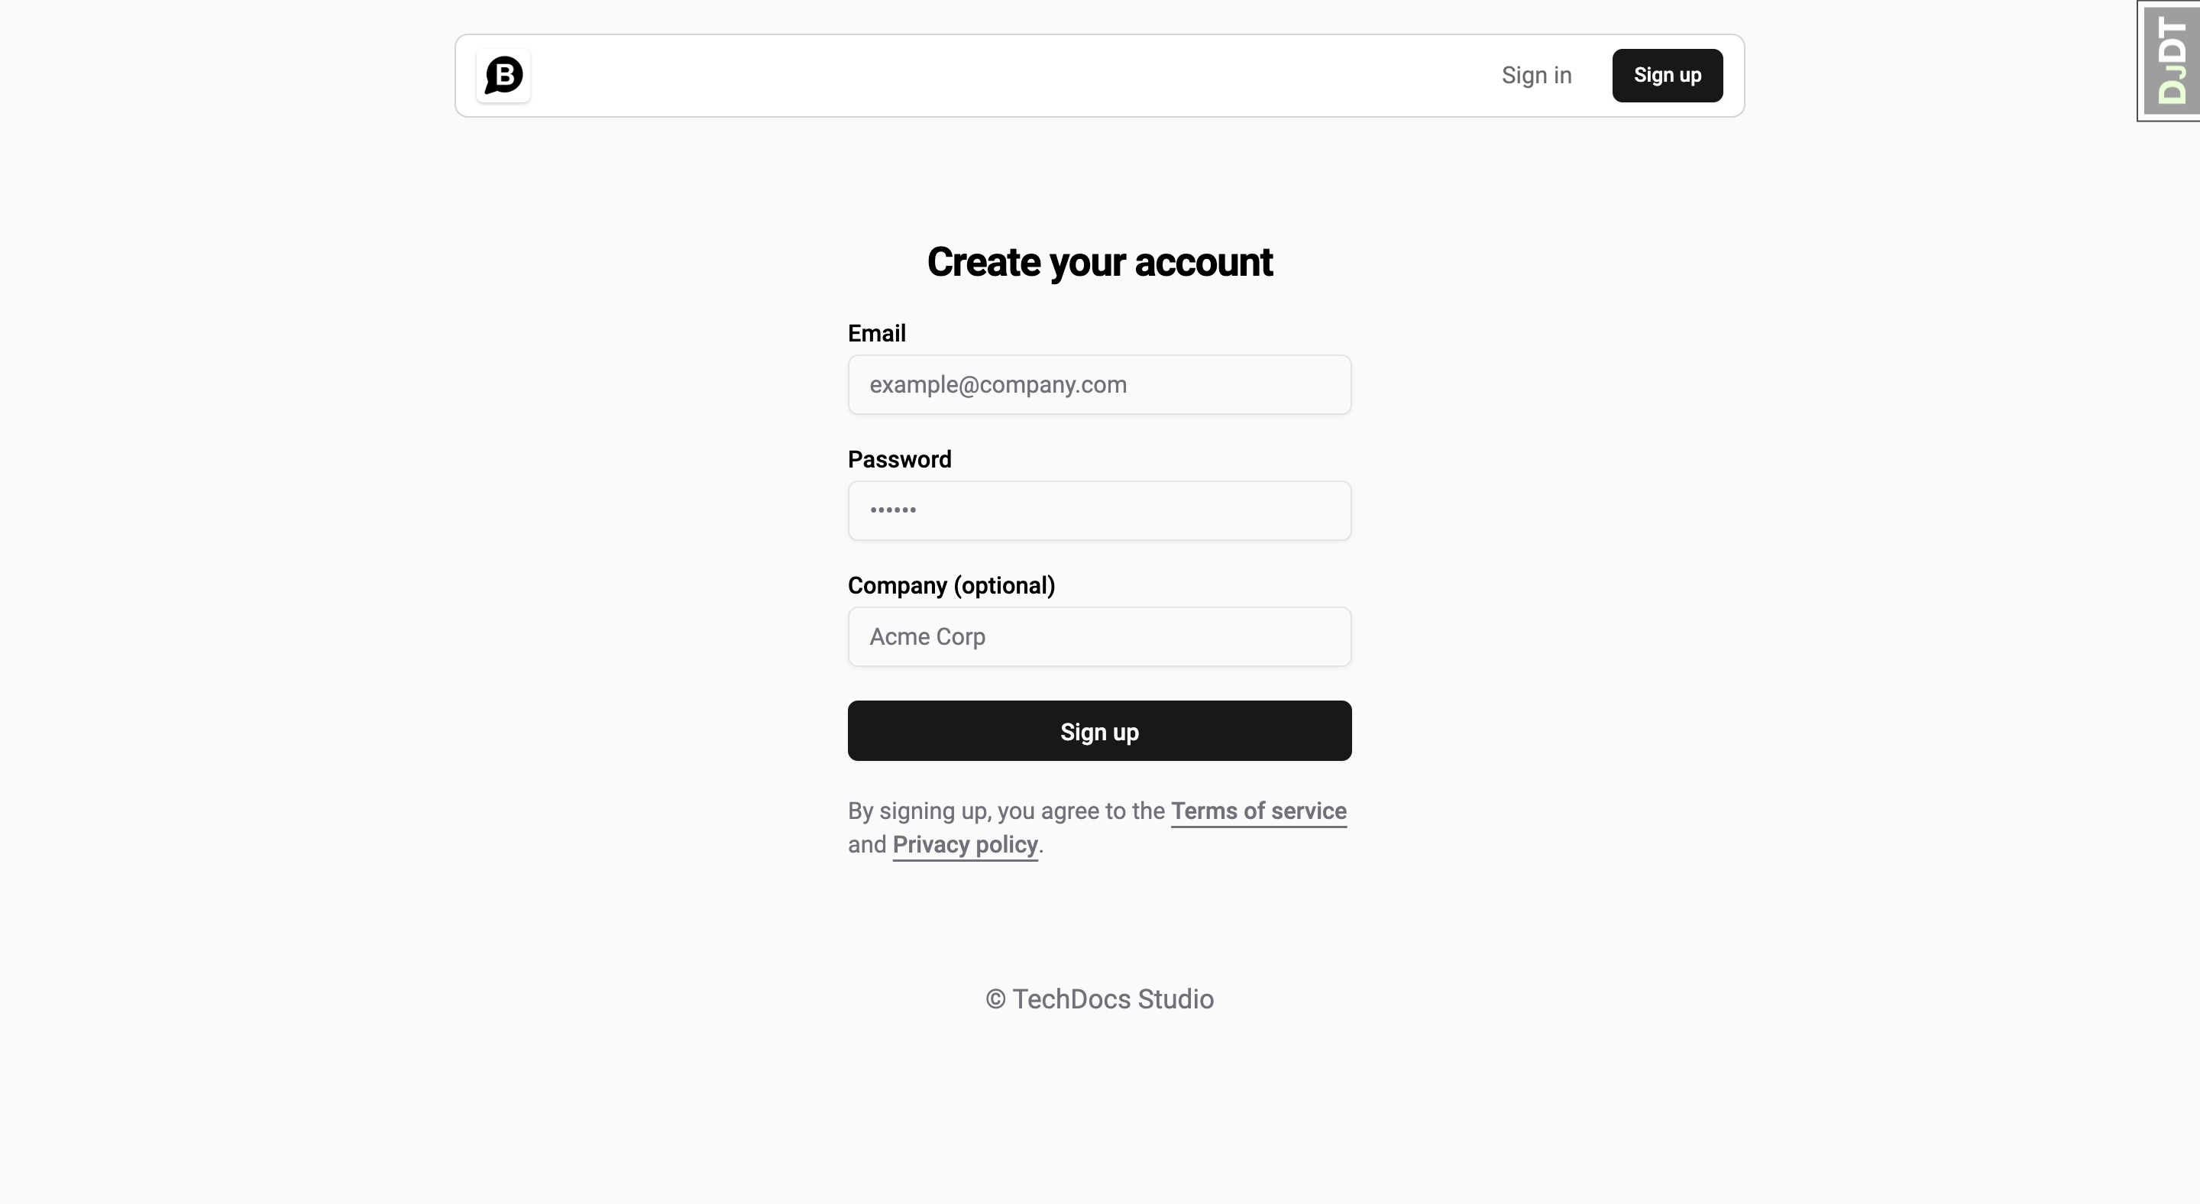Open the Terms of service link
The height and width of the screenshot is (1204, 2200).
(x=1259, y=811)
